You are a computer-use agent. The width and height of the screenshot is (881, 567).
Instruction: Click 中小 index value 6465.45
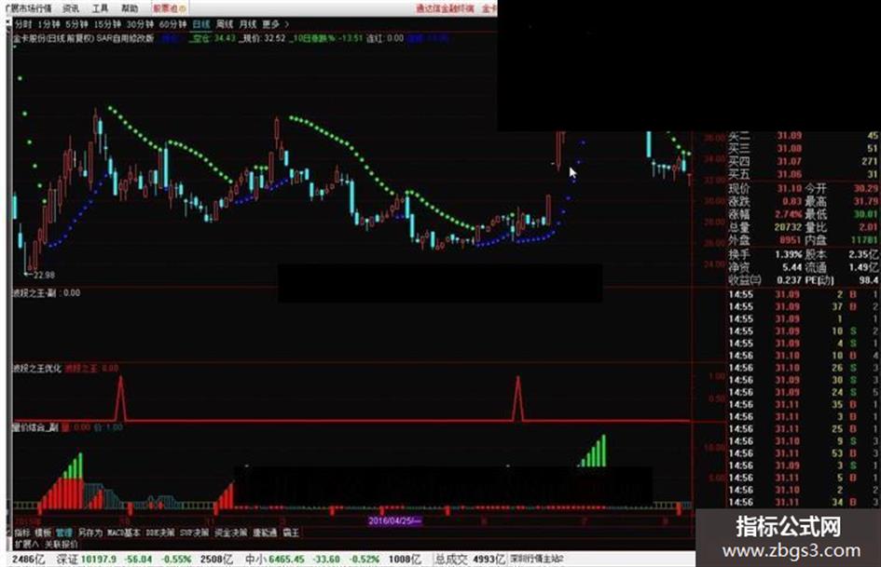(x=286, y=560)
